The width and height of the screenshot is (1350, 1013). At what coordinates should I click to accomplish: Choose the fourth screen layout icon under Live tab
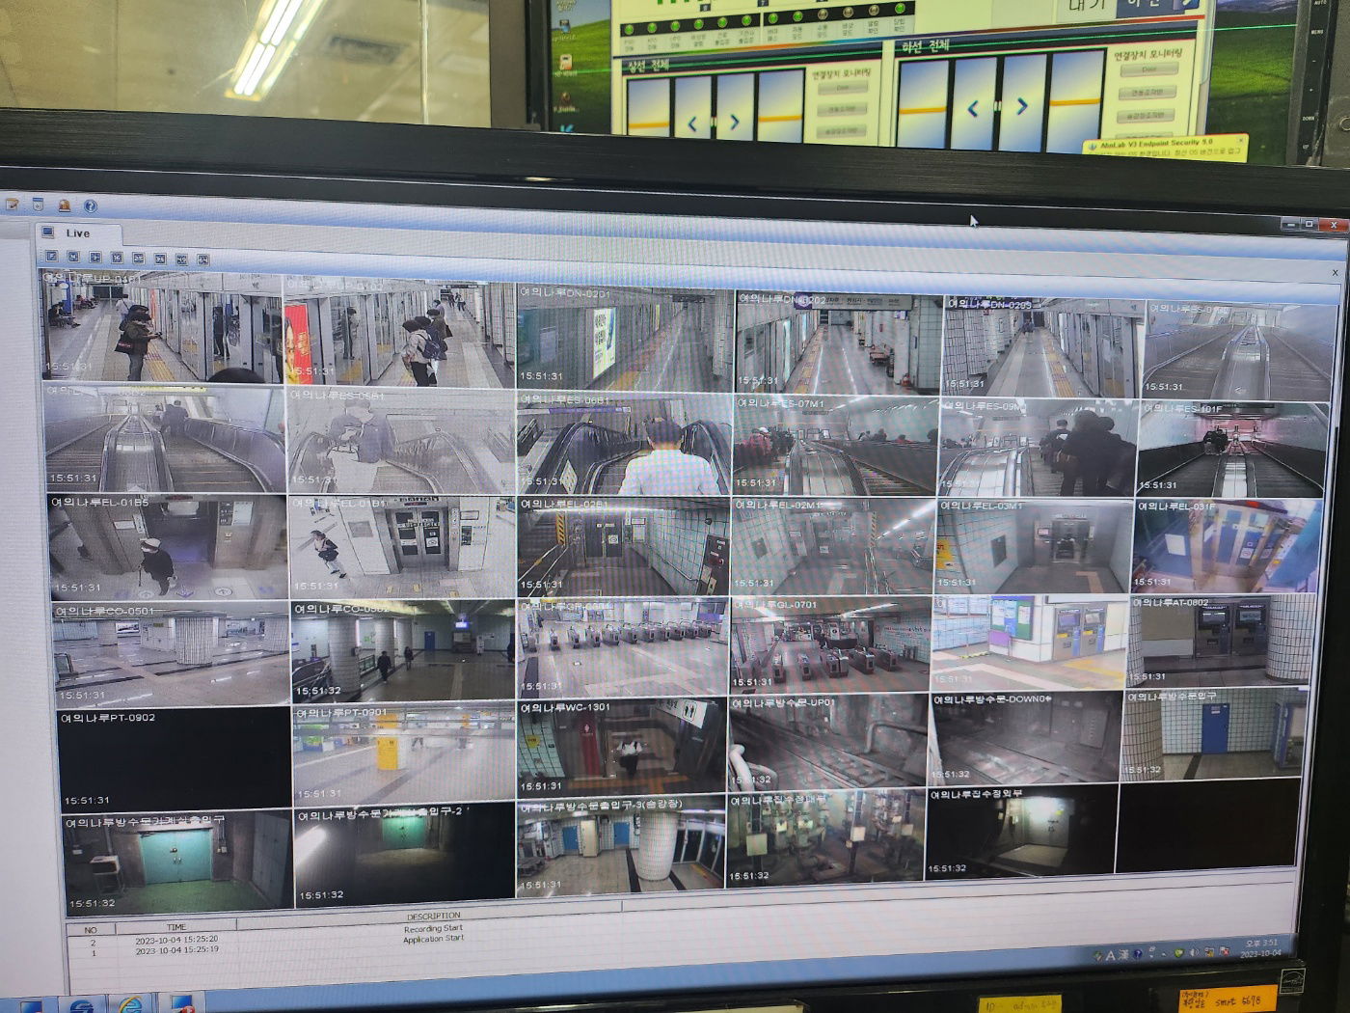117,258
